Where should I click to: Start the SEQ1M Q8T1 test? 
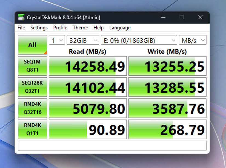click(32, 66)
